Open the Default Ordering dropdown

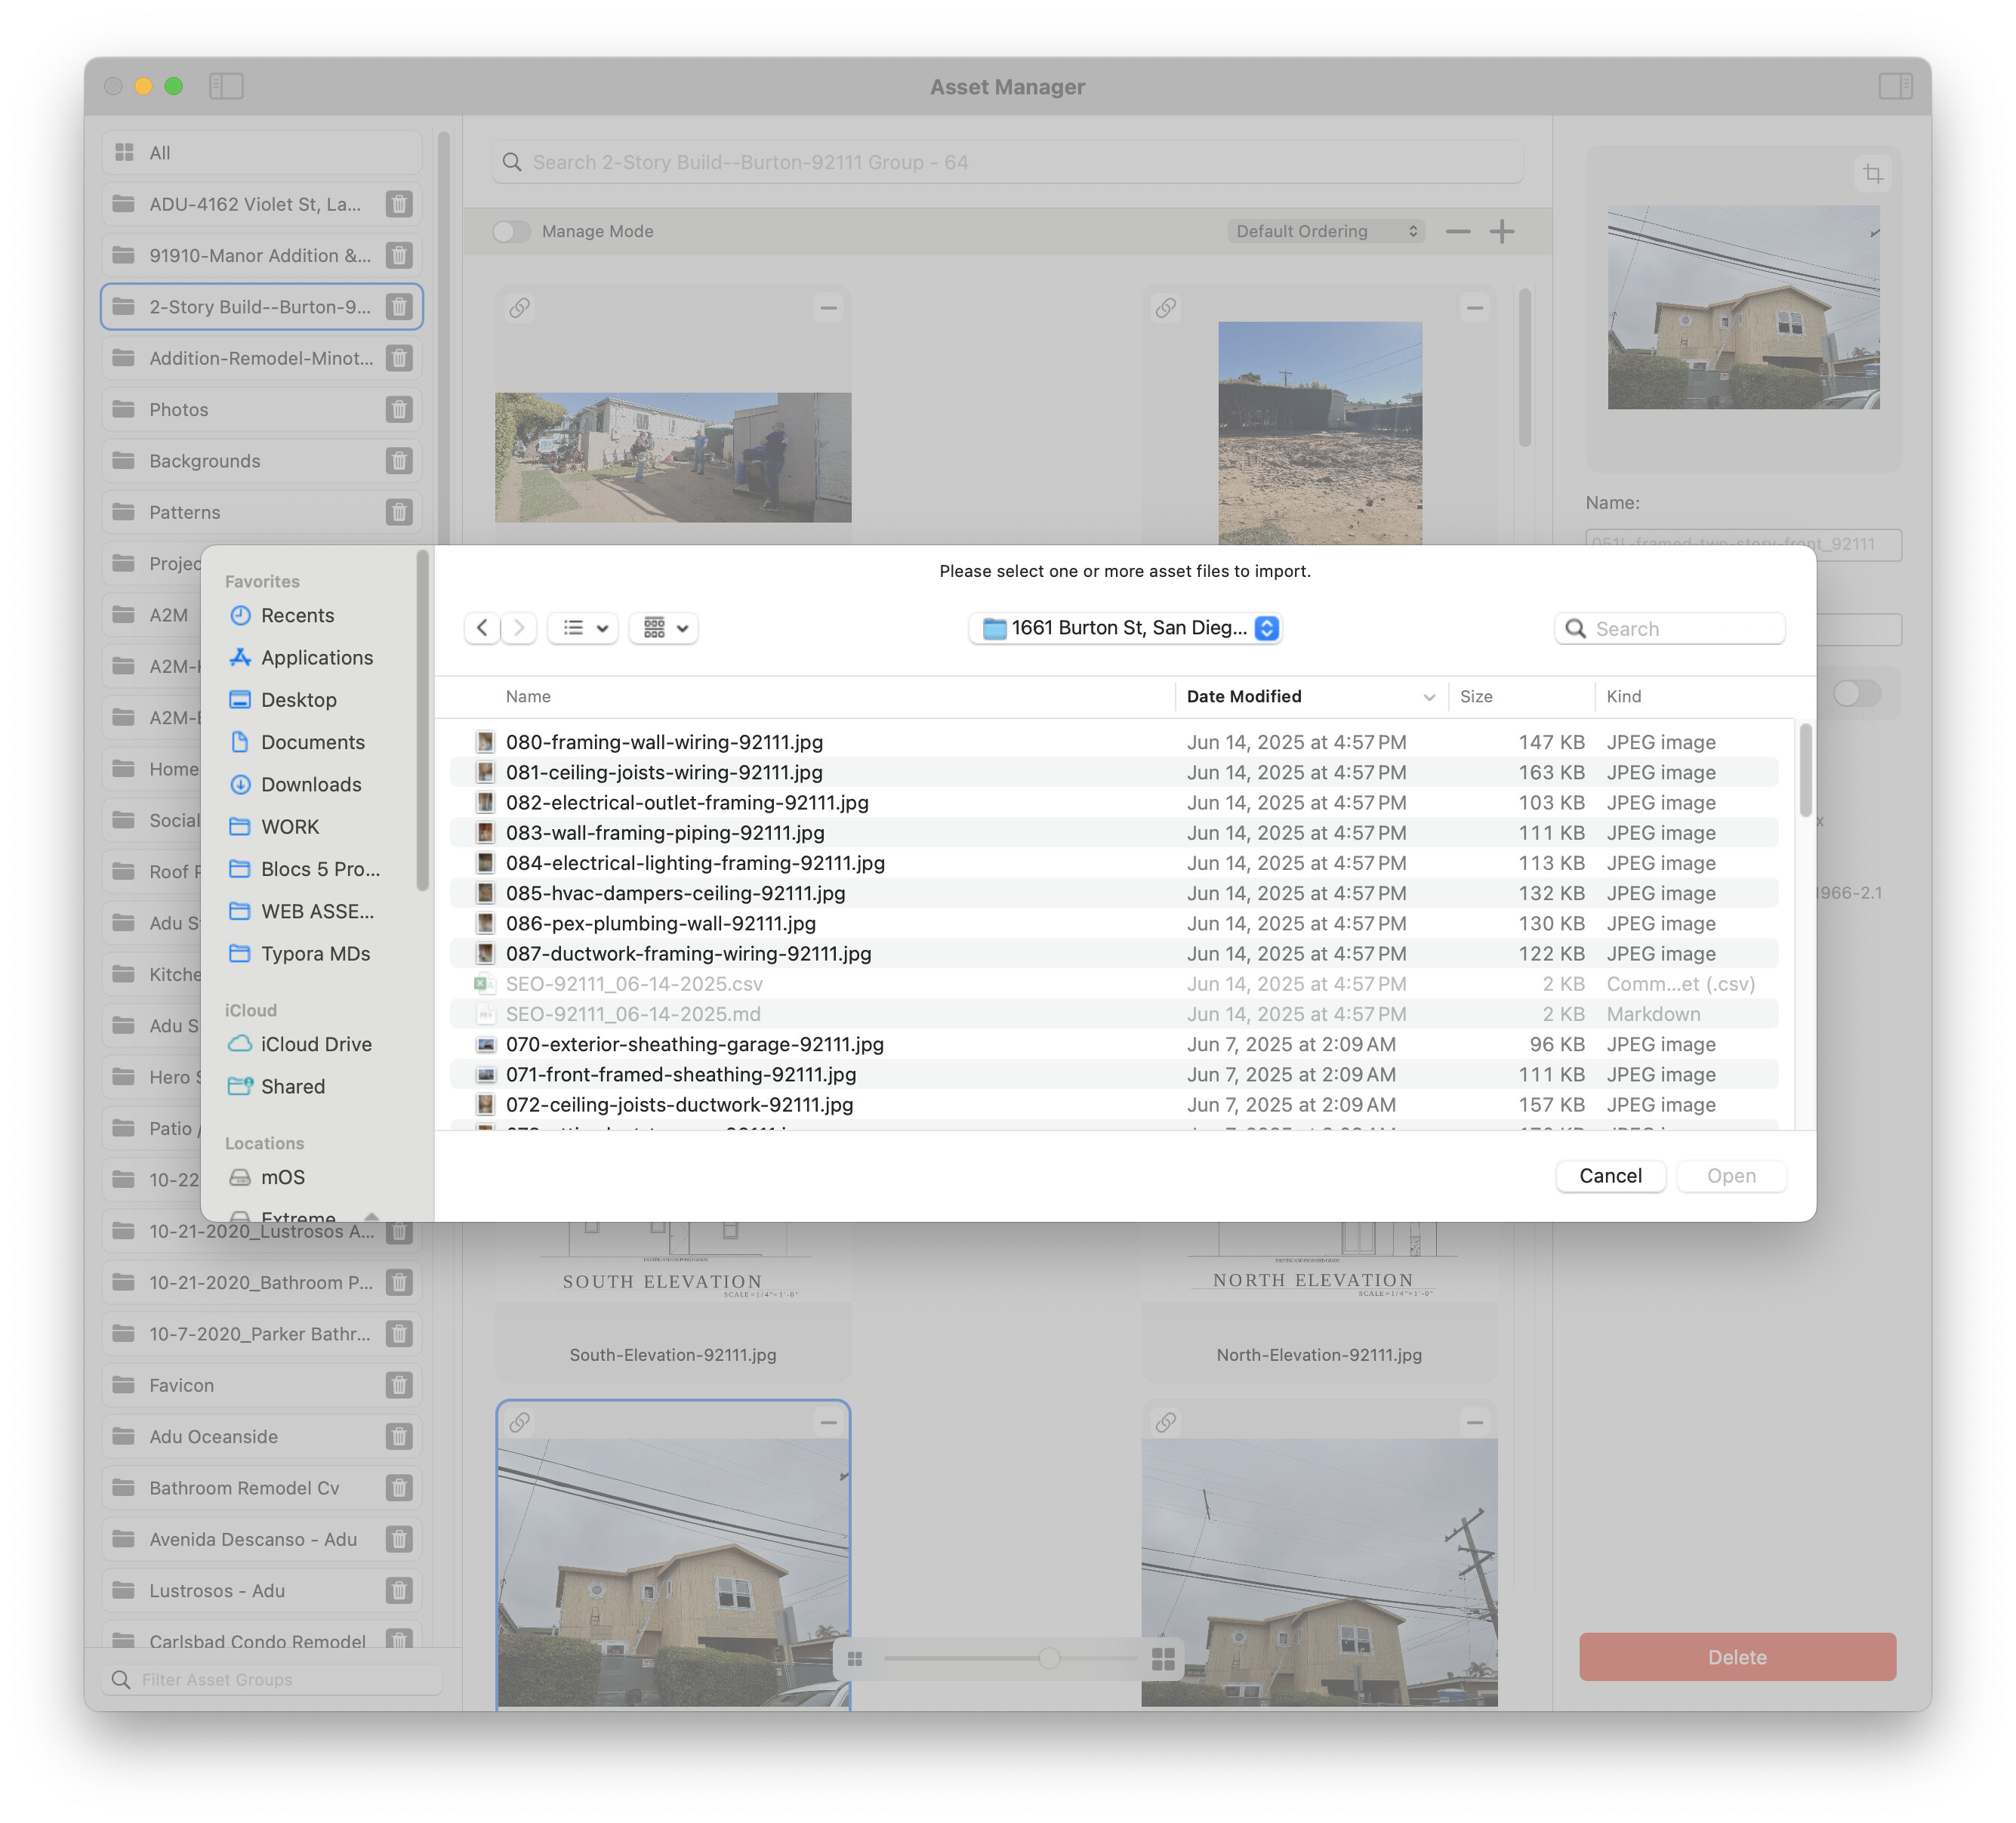tap(1326, 231)
